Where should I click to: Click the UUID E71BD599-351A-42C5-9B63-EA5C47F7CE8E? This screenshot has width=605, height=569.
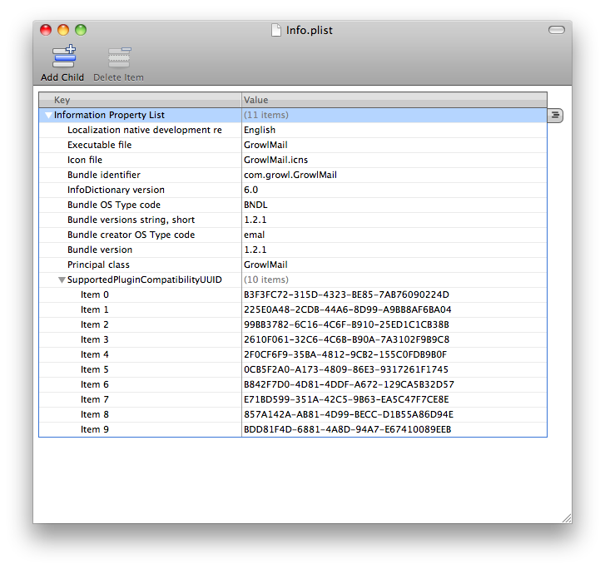pos(346,399)
